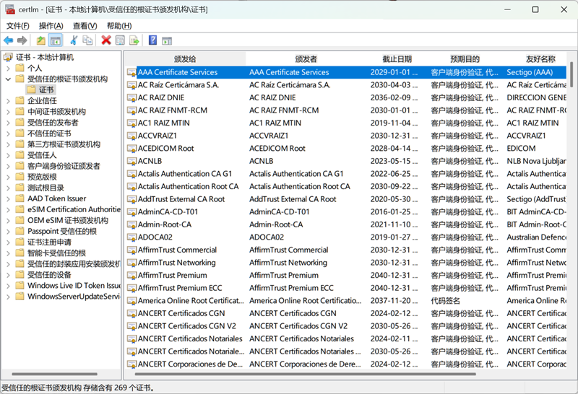Click the red Delete X icon

[x=106, y=40]
